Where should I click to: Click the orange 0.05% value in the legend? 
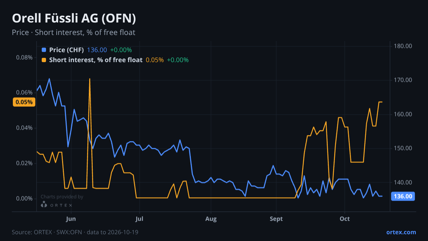tap(155, 60)
